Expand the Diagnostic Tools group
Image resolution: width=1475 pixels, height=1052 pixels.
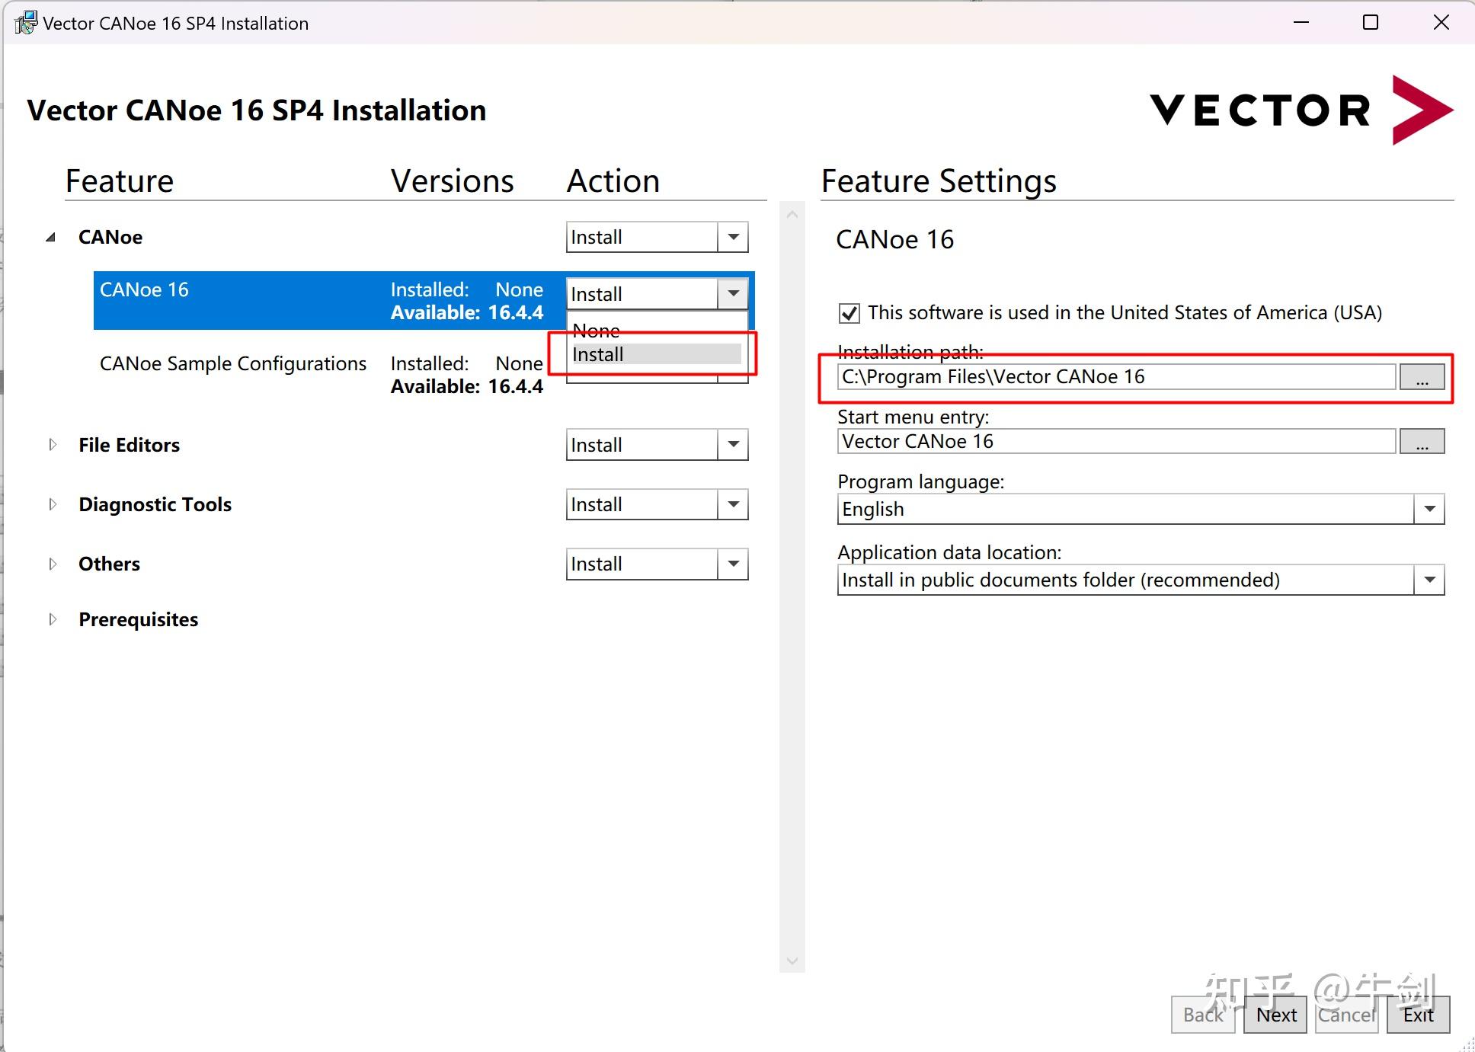[53, 504]
